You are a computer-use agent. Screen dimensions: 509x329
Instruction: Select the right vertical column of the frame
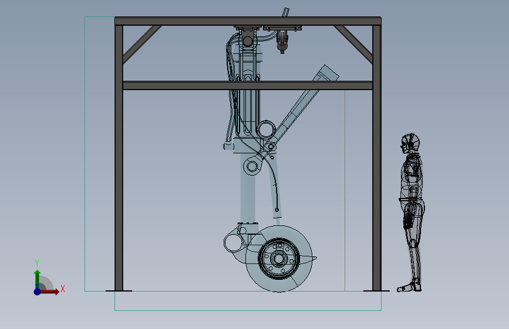click(x=377, y=158)
